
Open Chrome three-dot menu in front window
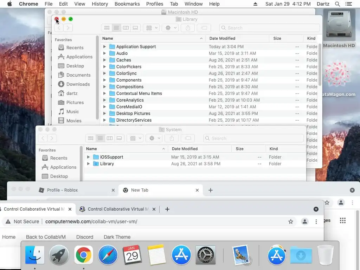pos(316,221)
